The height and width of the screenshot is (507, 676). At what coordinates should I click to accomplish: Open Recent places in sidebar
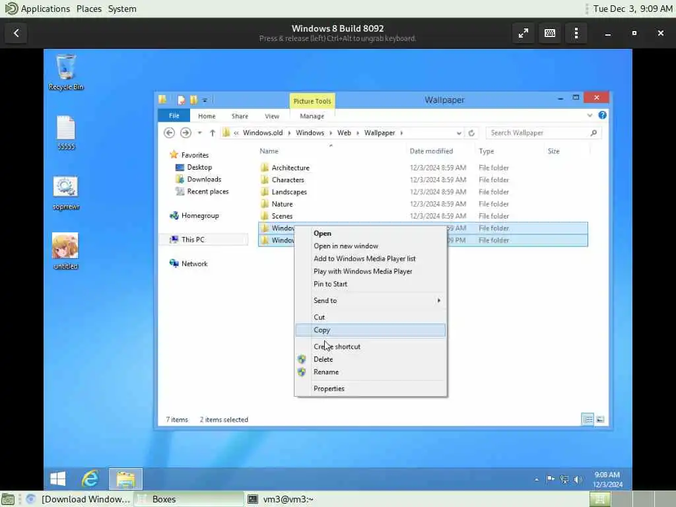(202, 191)
